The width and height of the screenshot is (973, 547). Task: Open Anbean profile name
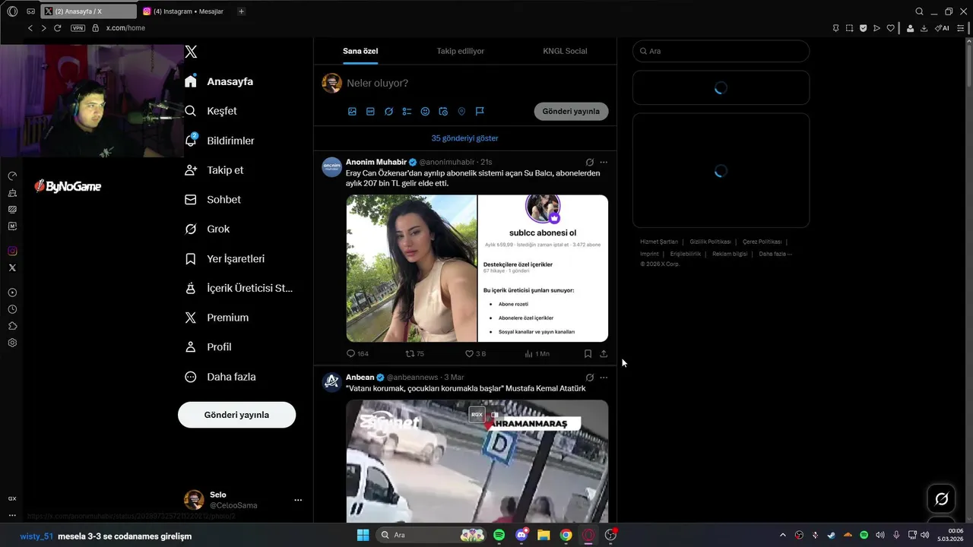360,377
